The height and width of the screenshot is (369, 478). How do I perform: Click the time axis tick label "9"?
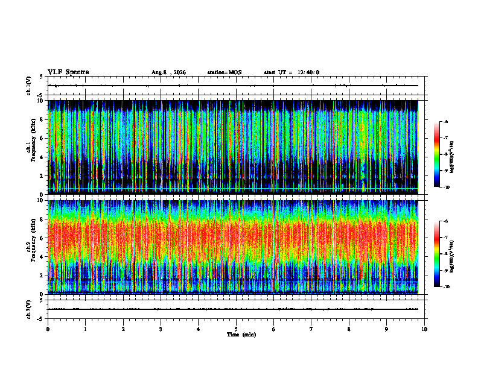click(x=386, y=329)
